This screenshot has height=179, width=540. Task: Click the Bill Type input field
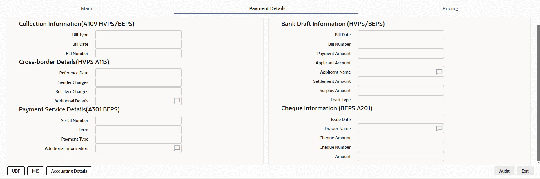pos(138,35)
